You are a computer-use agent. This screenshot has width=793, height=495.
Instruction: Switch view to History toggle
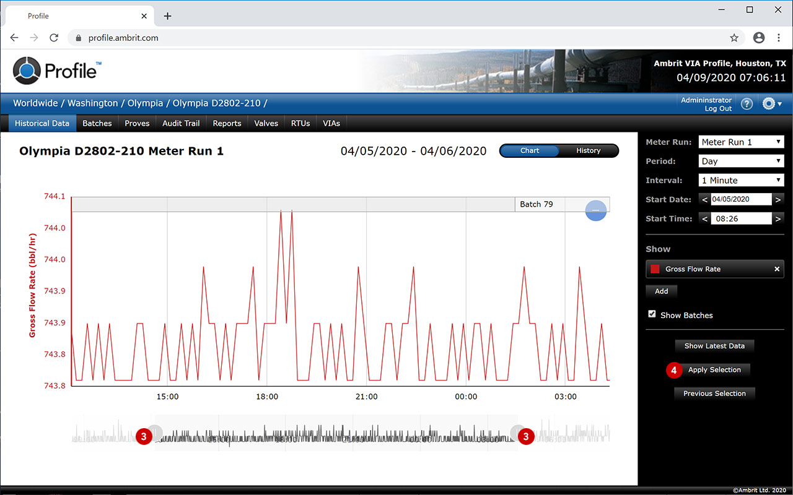point(588,150)
